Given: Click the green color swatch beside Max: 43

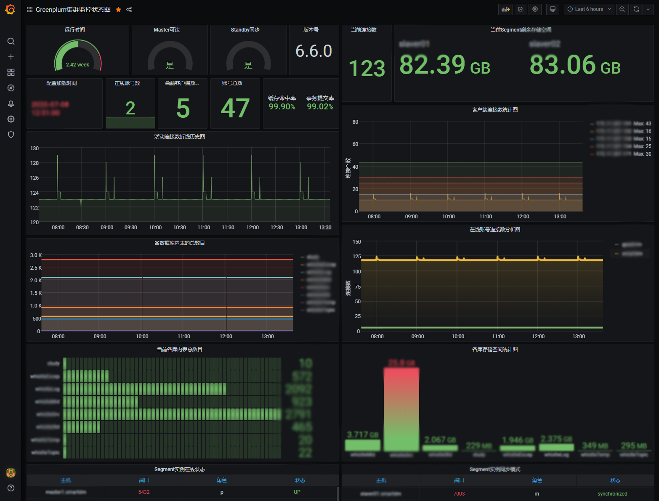Looking at the screenshot, I should coord(592,124).
